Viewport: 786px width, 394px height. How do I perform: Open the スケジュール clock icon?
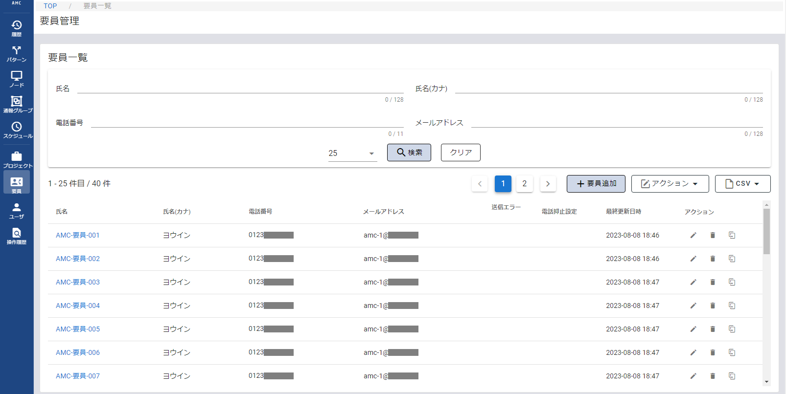[x=17, y=130]
